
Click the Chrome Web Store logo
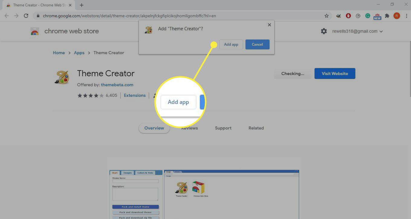tap(35, 31)
